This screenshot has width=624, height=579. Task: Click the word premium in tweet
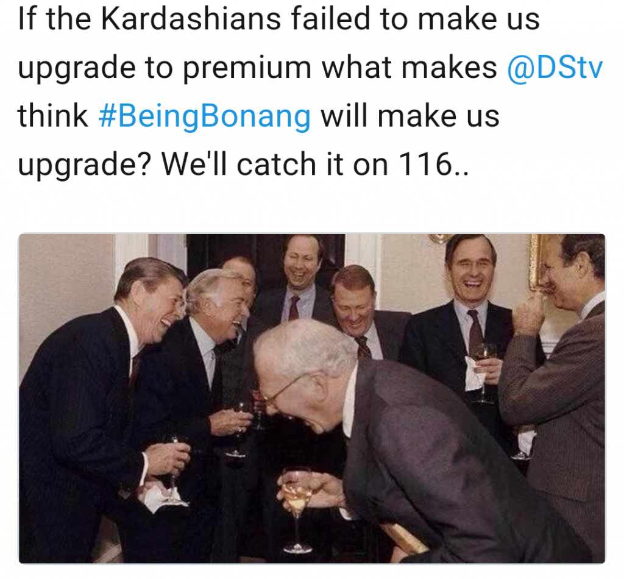pos(247,68)
